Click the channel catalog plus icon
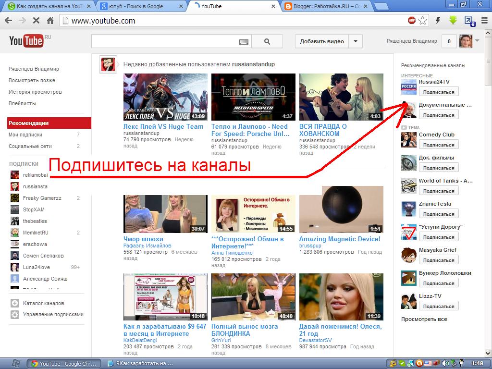This screenshot has height=369, width=492. pos(15,303)
